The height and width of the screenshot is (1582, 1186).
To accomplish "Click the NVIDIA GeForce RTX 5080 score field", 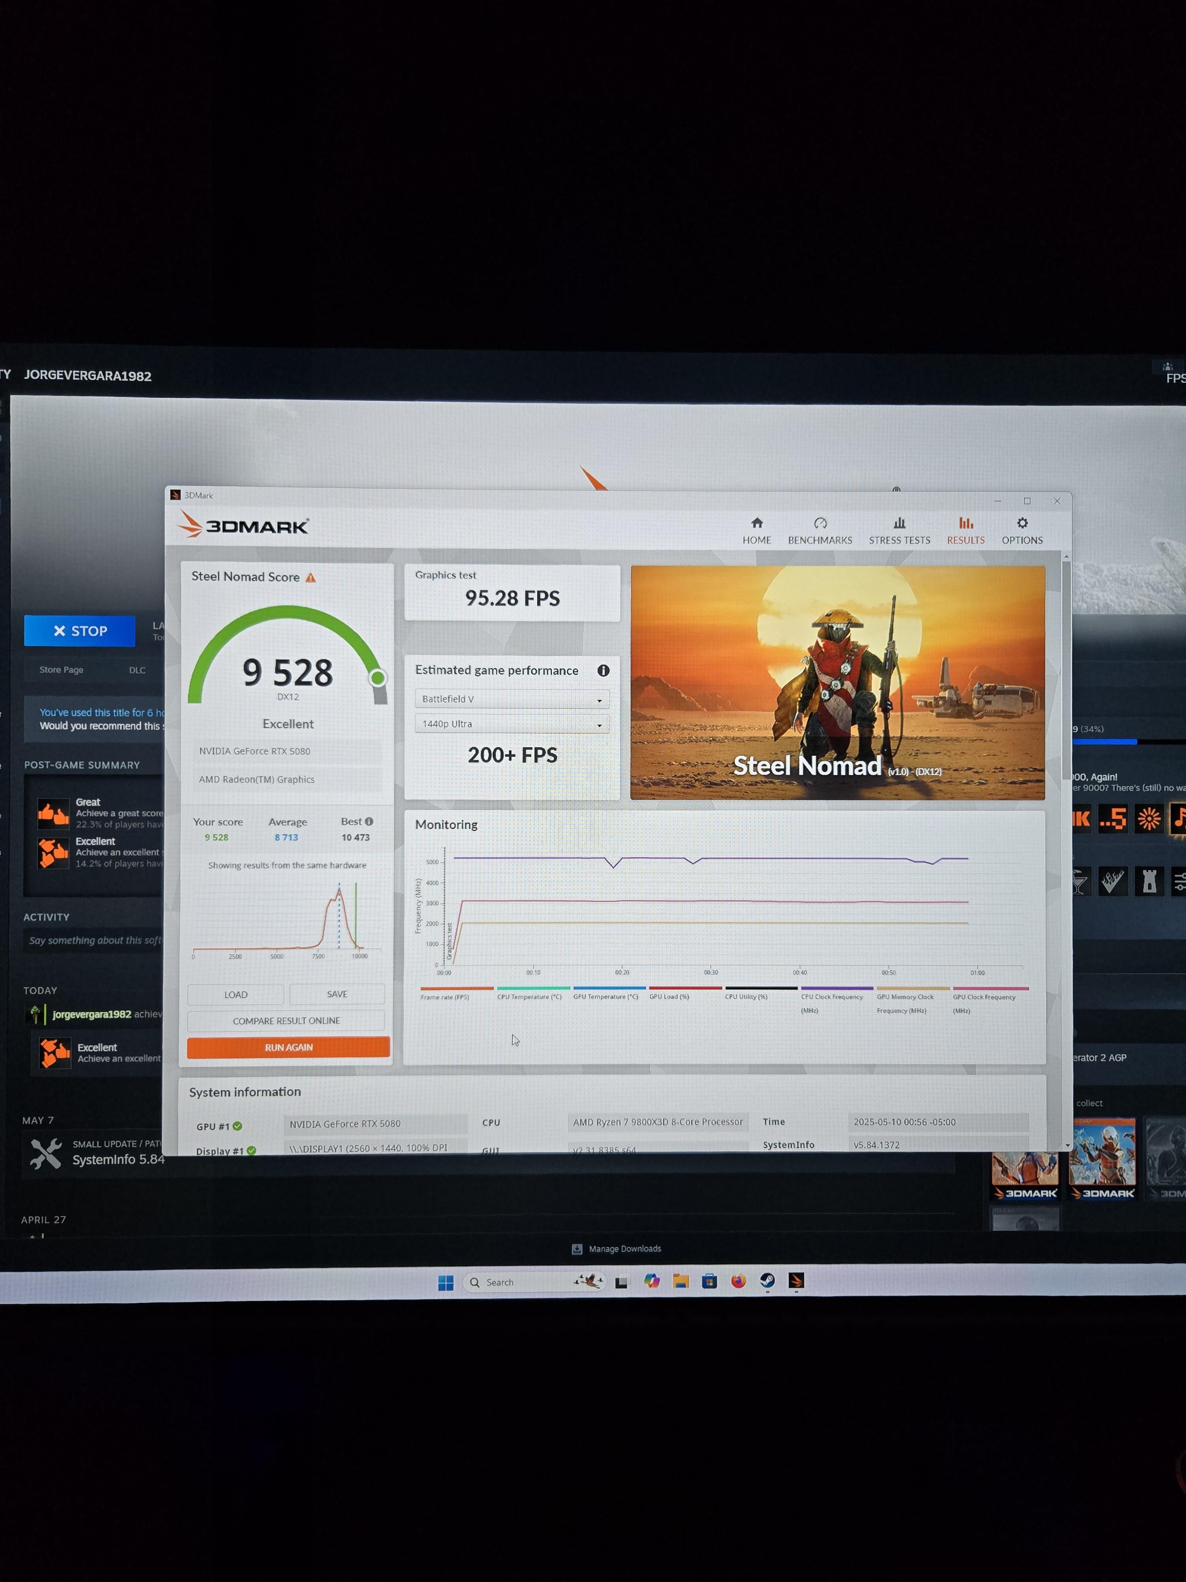I will click(287, 751).
